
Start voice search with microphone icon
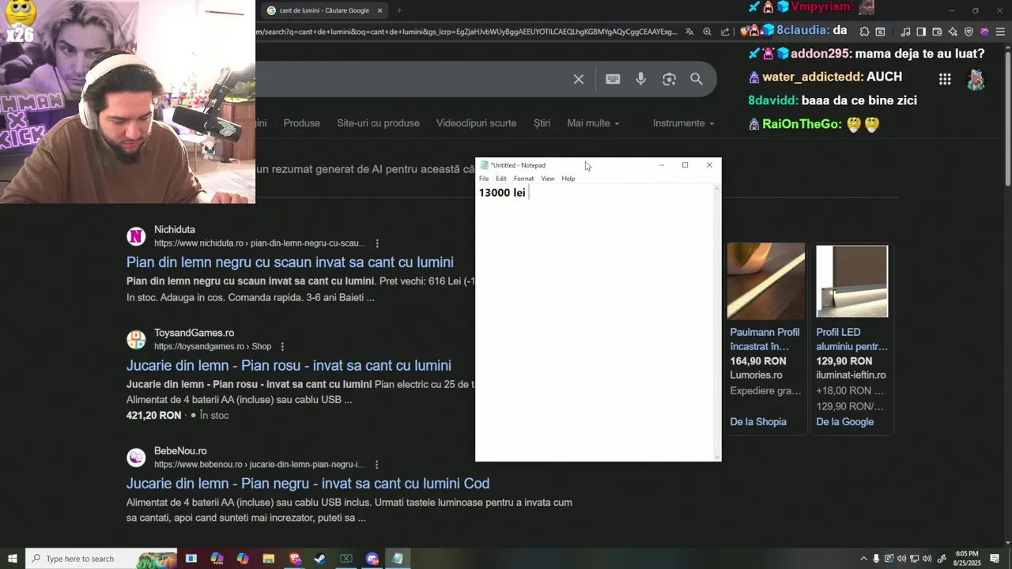click(x=640, y=79)
